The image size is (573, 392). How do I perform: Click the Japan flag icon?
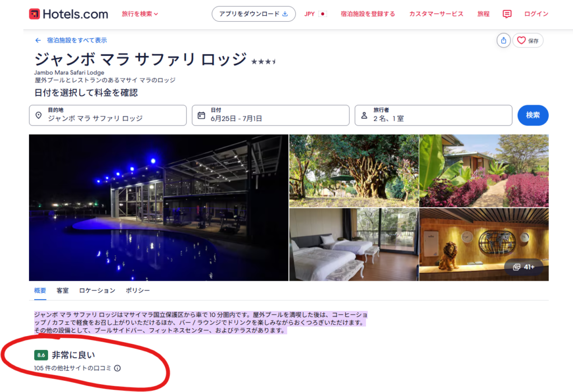(x=322, y=14)
